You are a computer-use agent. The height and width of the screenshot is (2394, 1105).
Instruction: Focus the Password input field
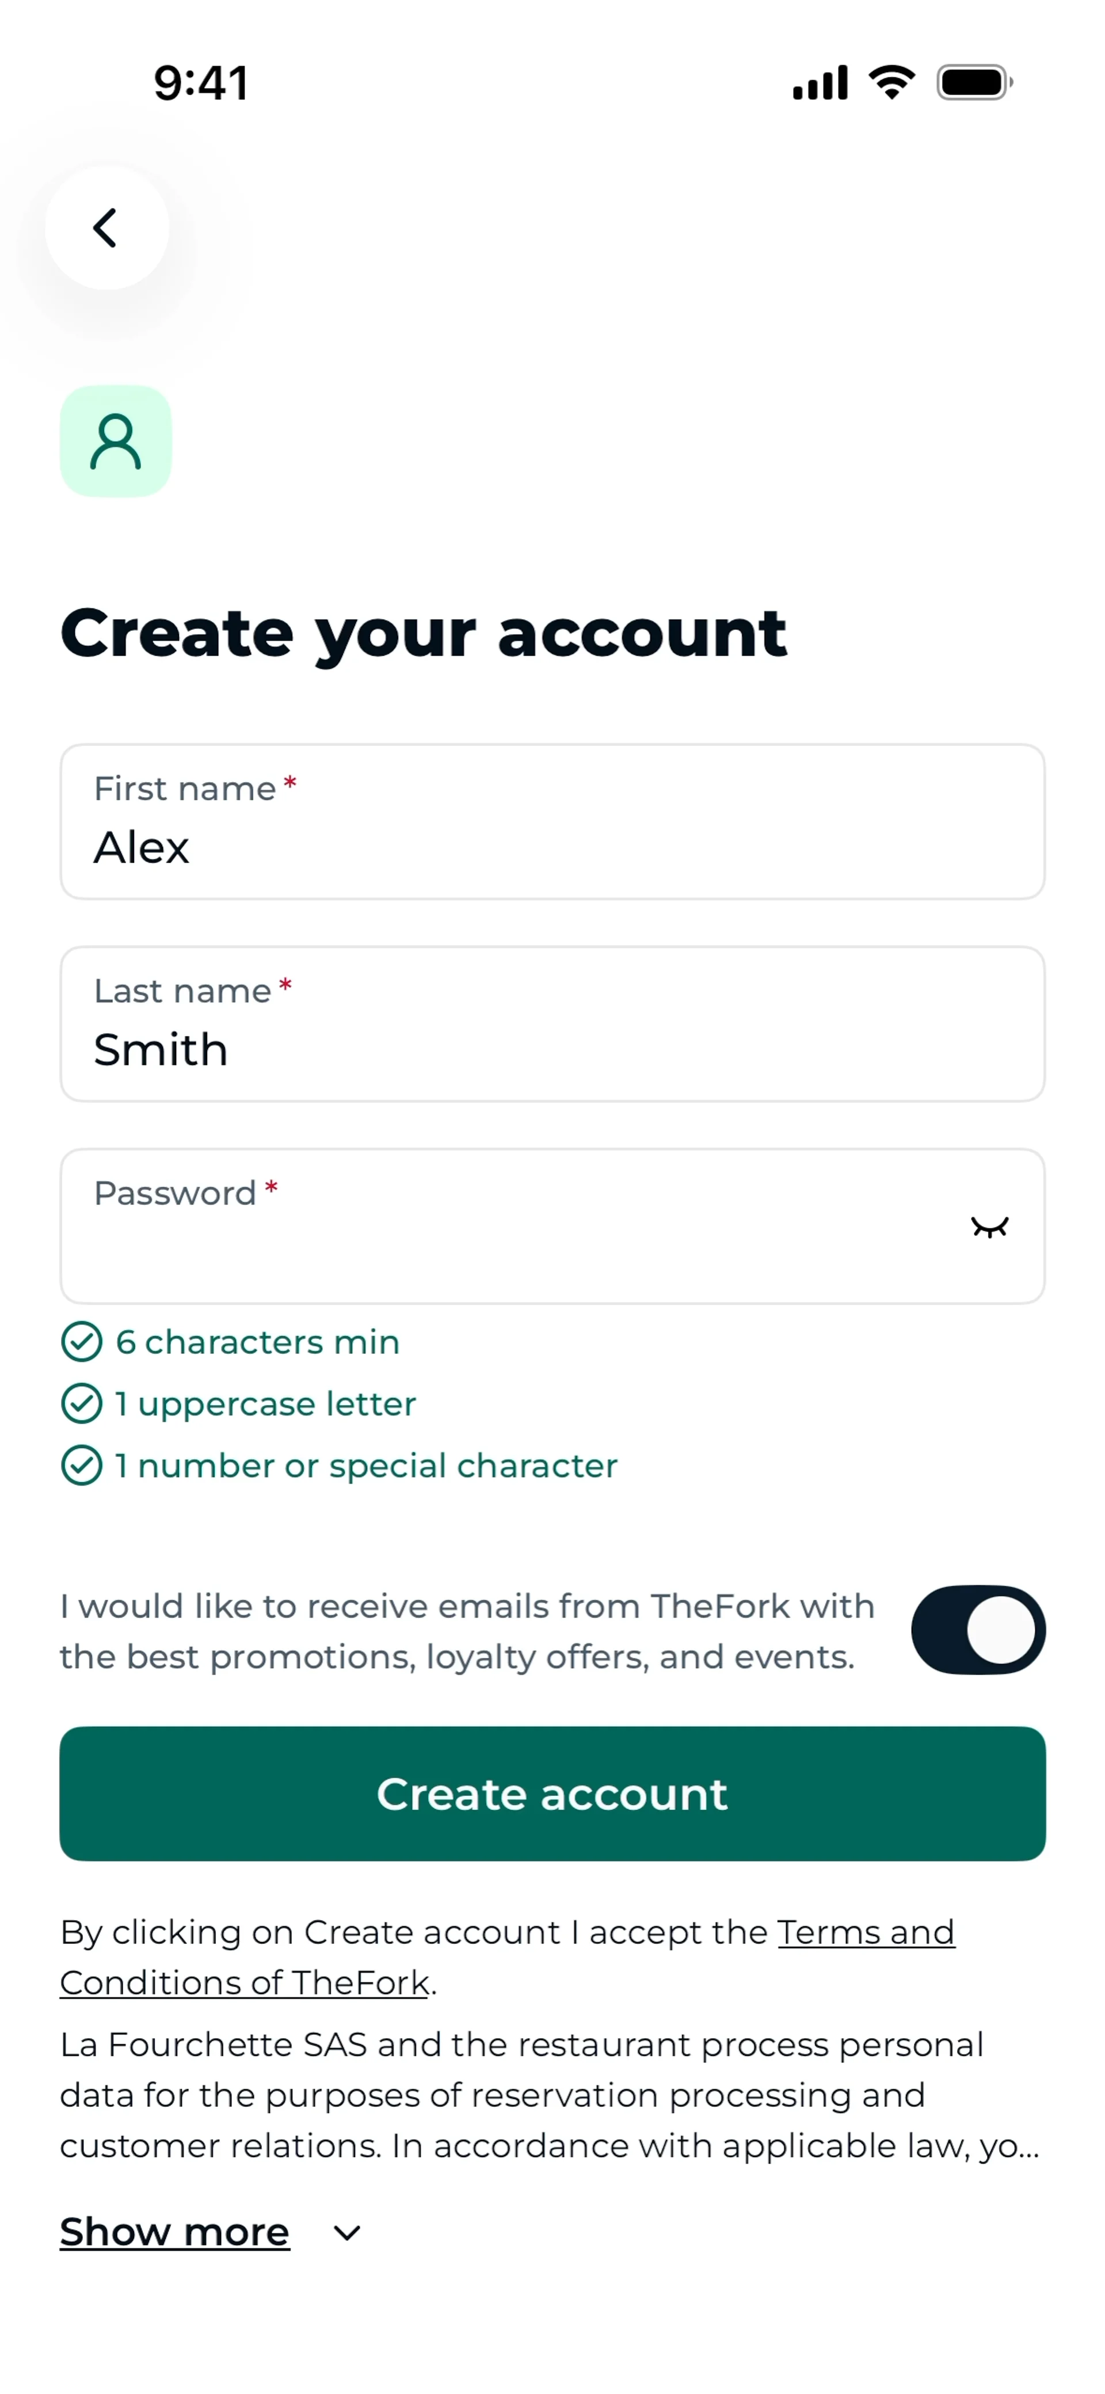(502, 1228)
